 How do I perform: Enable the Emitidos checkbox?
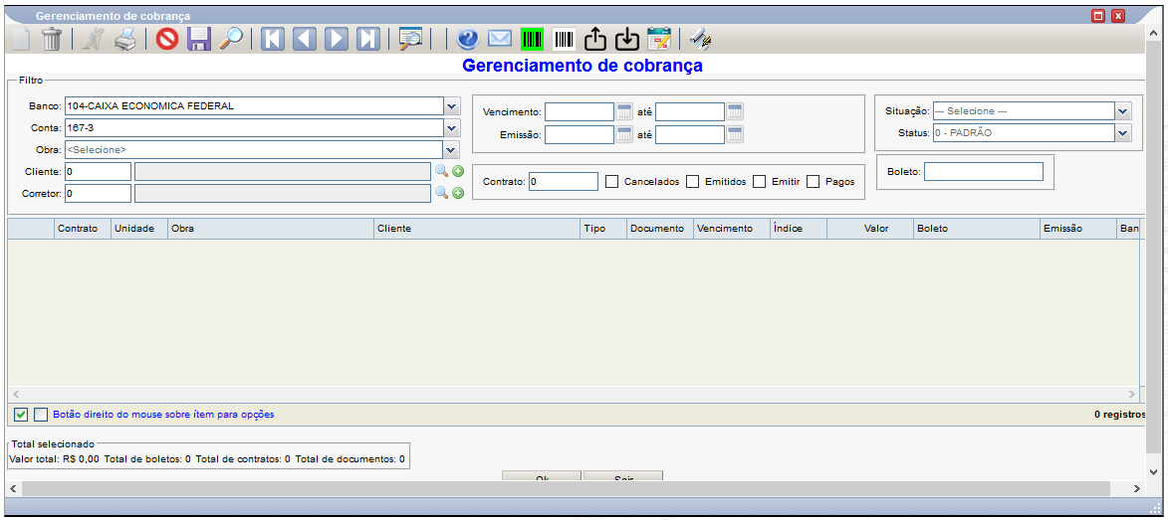tap(693, 182)
